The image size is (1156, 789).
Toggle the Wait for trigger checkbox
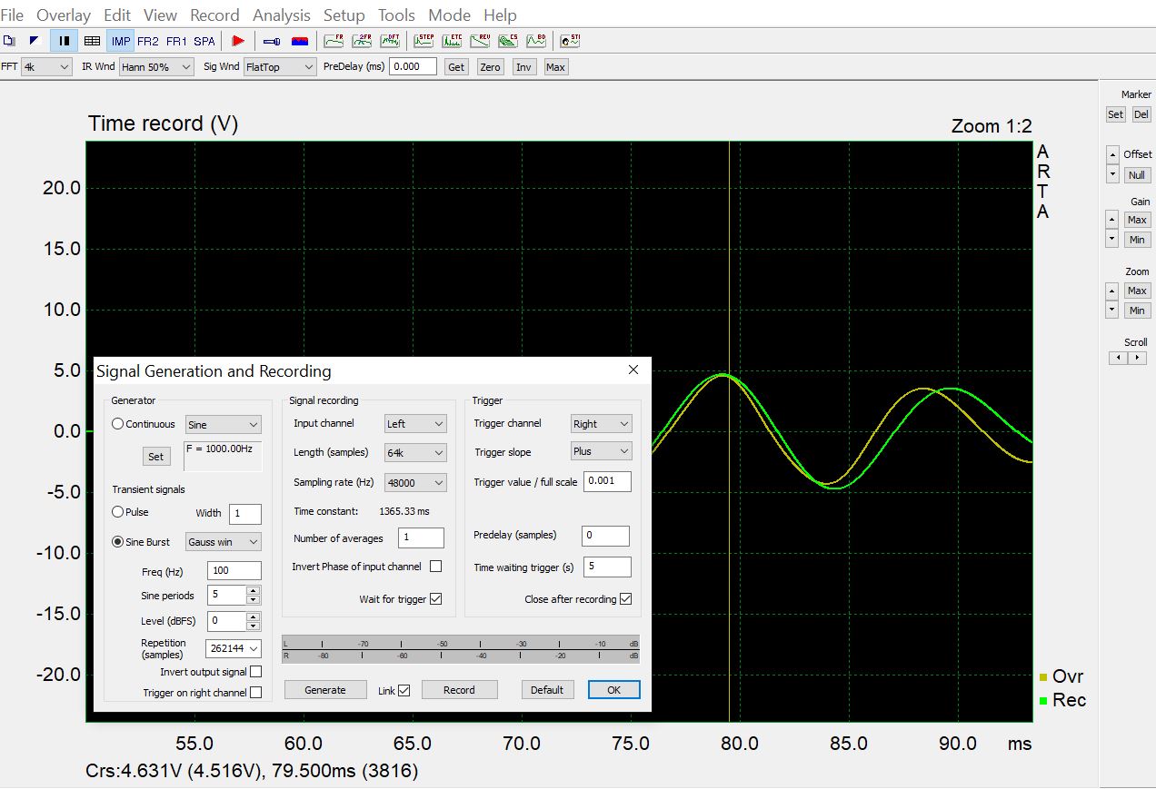[x=435, y=599]
